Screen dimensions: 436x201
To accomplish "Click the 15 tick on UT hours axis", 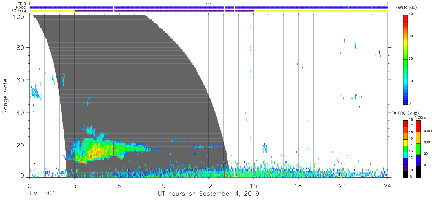I will (x=253, y=186).
